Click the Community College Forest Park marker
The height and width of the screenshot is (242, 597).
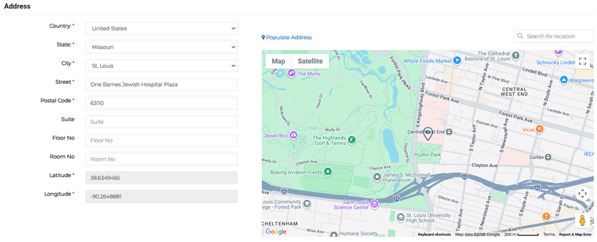point(307,204)
